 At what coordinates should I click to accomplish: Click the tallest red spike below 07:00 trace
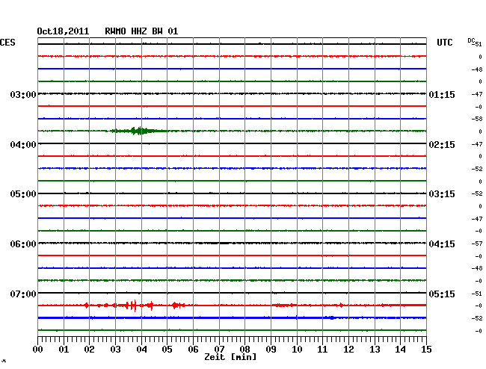click(135, 306)
